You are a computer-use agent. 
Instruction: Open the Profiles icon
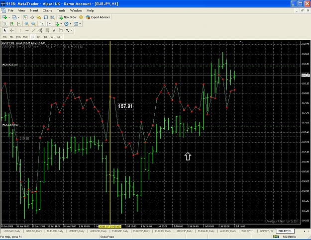14,17
